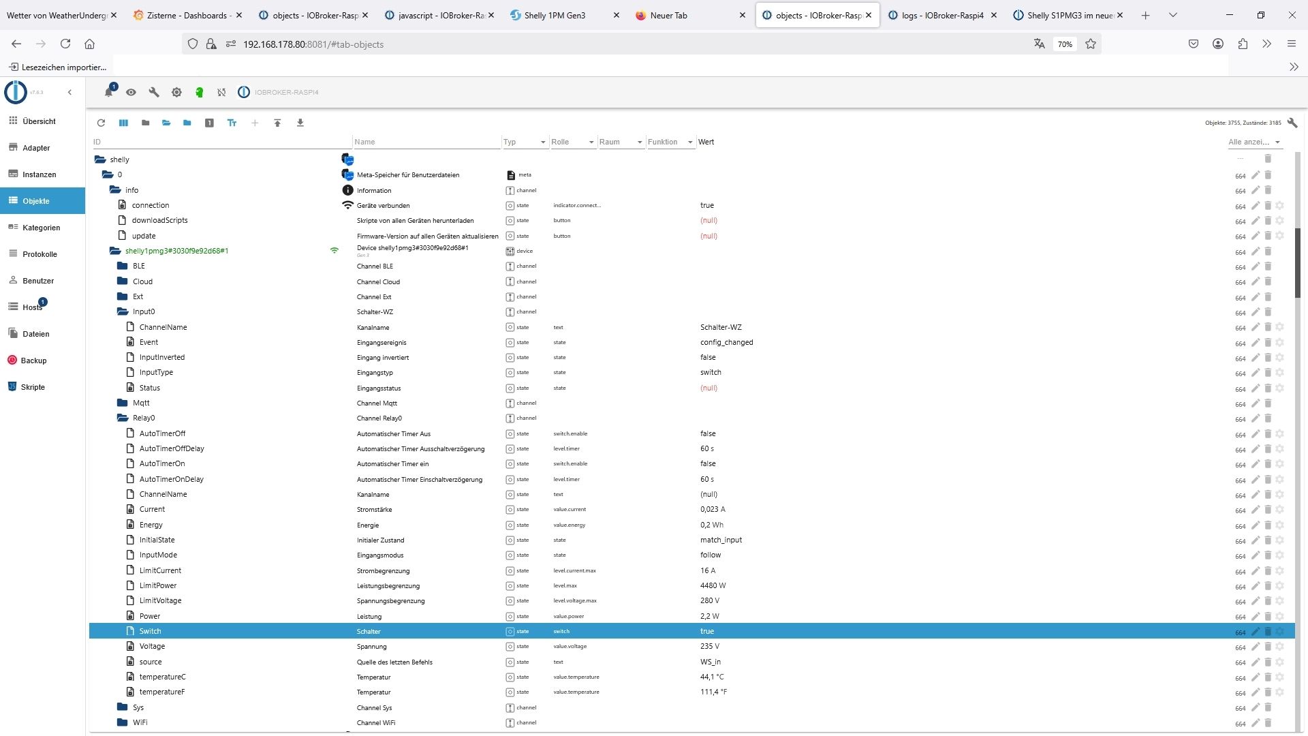Expand the Sys channel folder
Image resolution: width=1308 pixels, height=736 pixels.
click(x=123, y=707)
